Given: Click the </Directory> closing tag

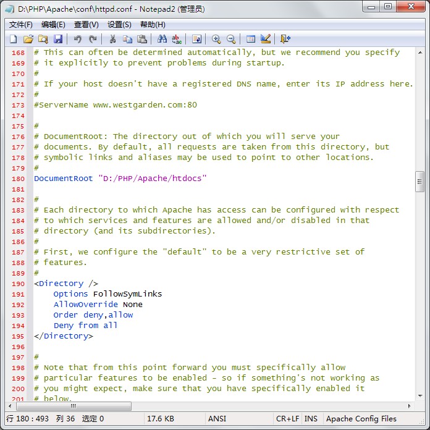Looking at the screenshot, I should [64, 336].
